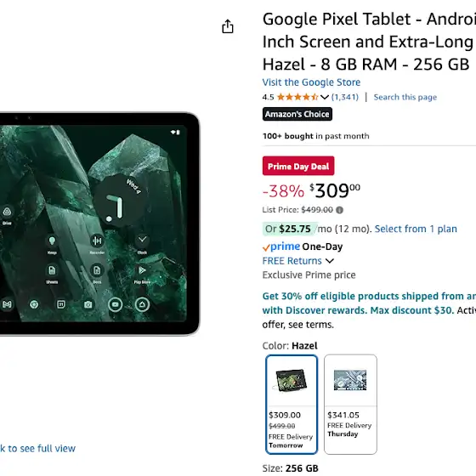Click the star rating icons

coord(297,97)
